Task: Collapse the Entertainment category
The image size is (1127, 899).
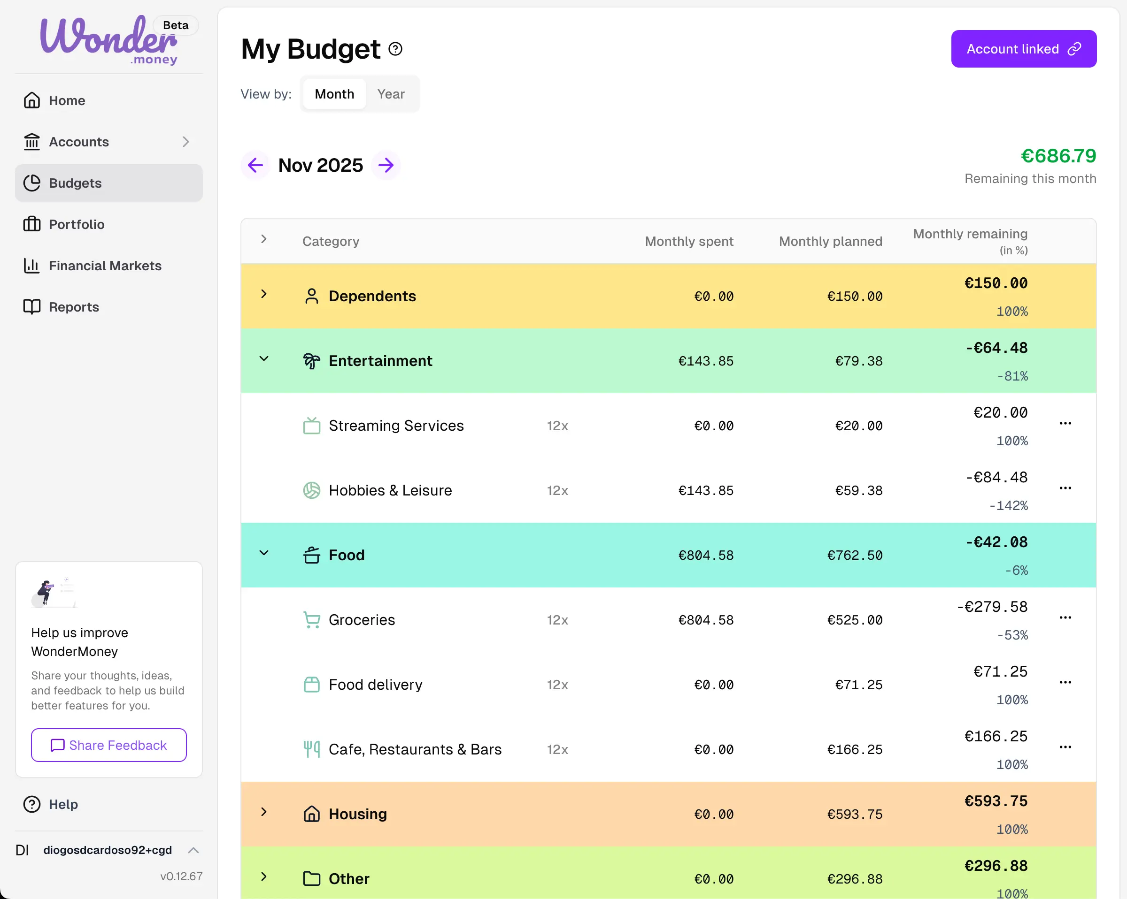Action: click(x=264, y=359)
